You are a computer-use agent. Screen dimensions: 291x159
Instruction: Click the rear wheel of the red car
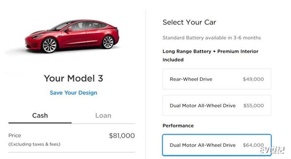point(108,42)
